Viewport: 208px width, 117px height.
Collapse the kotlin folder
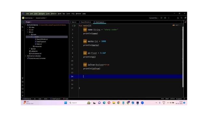point(32,37)
